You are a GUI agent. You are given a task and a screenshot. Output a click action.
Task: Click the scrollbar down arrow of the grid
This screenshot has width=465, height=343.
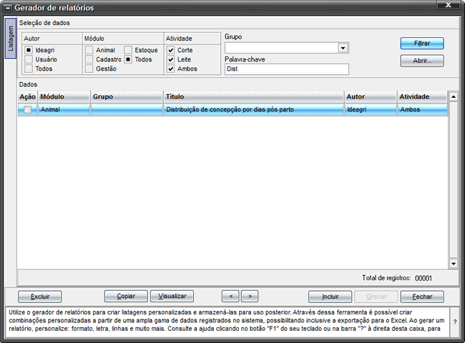click(454, 263)
